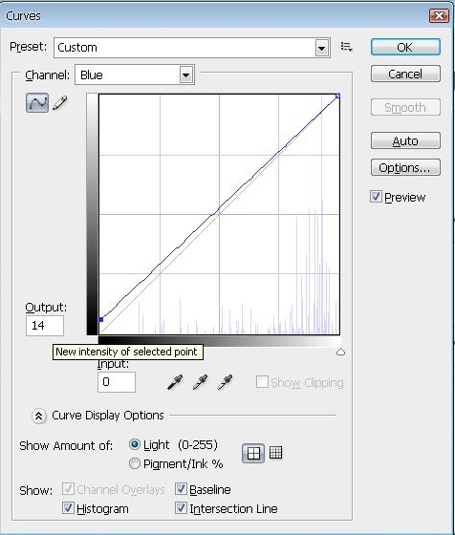Close the Curves dialog
This screenshot has width=455, height=535.
coord(439,15)
